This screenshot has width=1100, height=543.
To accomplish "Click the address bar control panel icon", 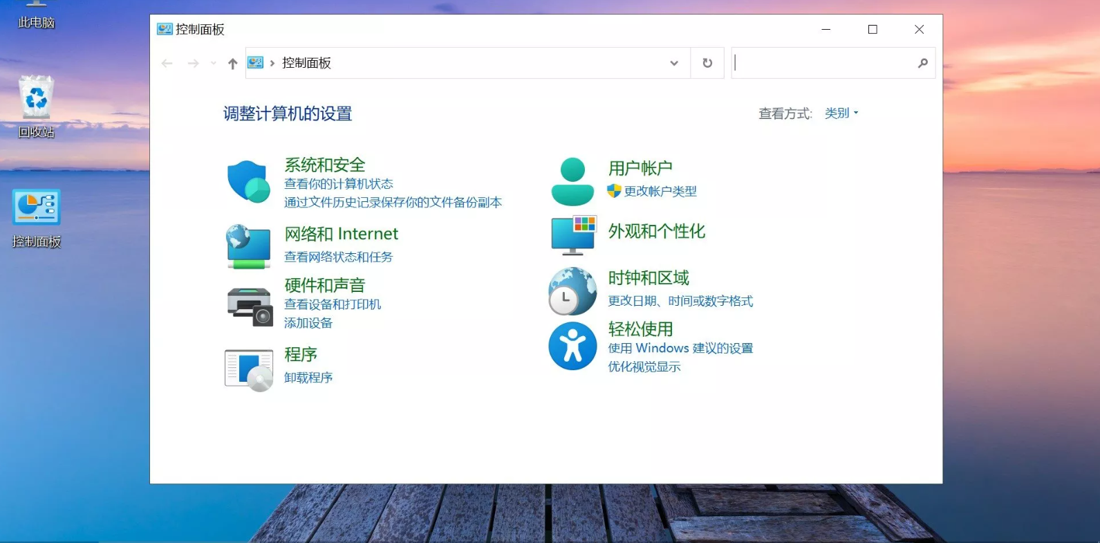I will [x=256, y=63].
